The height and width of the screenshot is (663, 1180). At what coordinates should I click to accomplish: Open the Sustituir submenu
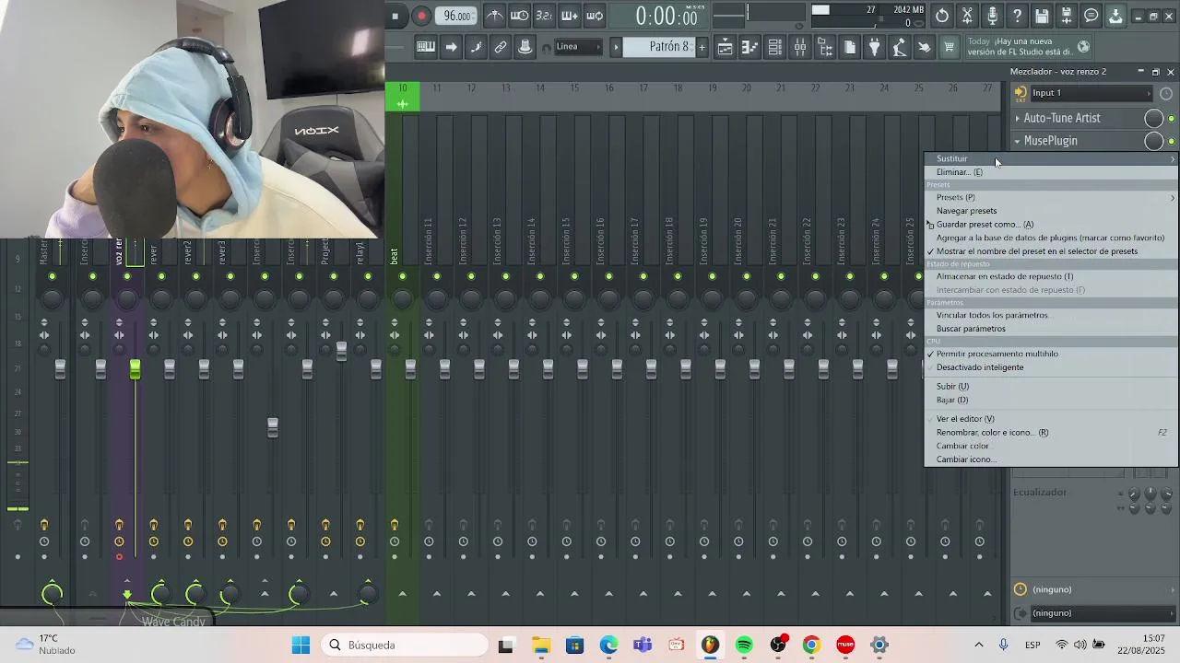click(1052, 158)
